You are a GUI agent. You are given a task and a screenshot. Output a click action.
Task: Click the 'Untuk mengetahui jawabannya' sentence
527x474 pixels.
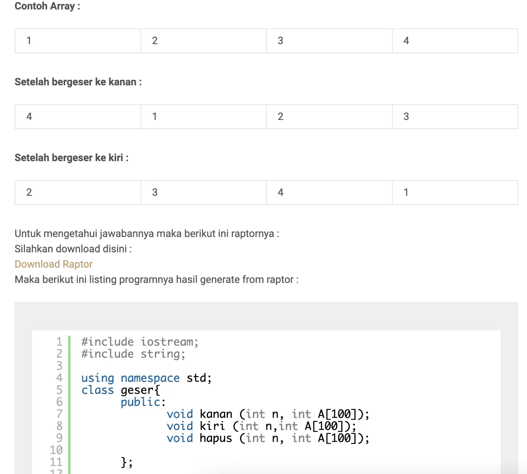click(147, 233)
